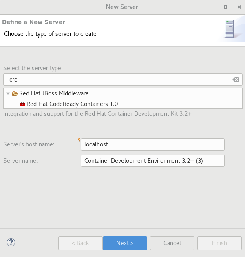
Task: Select the Red Hat JBoss Middleware tree node
Action: click(54, 93)
